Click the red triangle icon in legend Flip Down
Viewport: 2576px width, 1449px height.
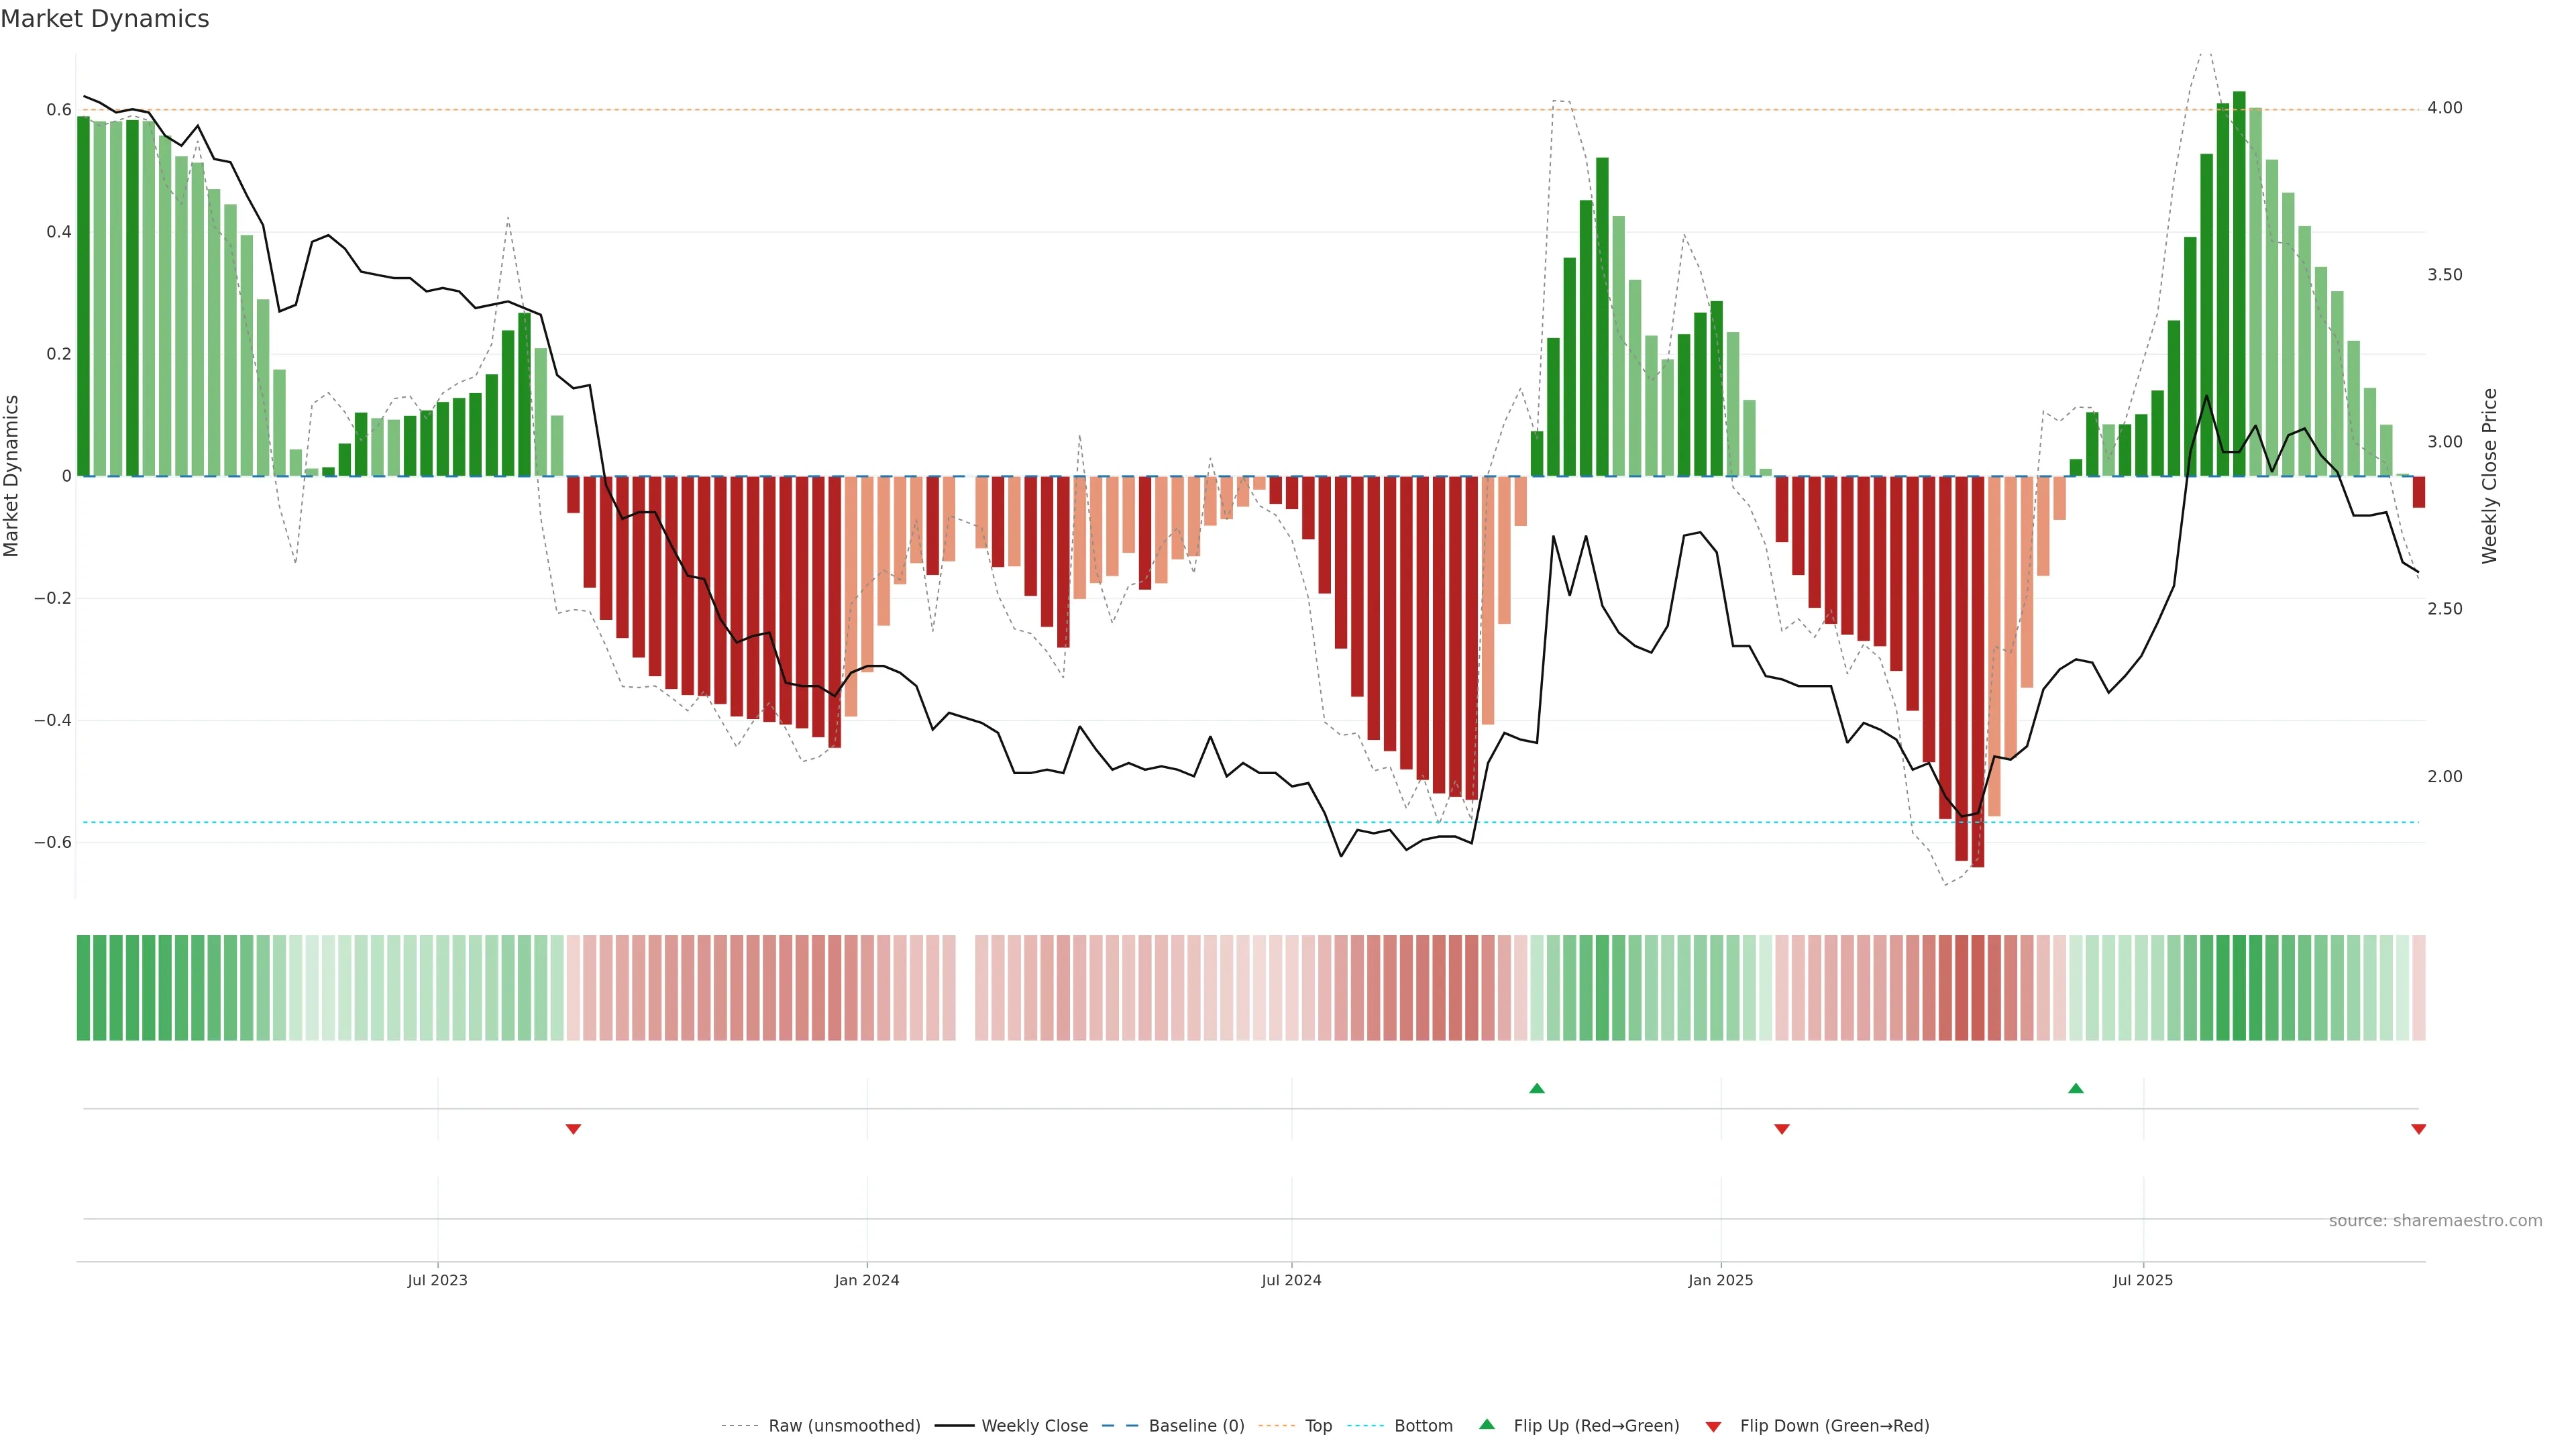point(1713,1427)
